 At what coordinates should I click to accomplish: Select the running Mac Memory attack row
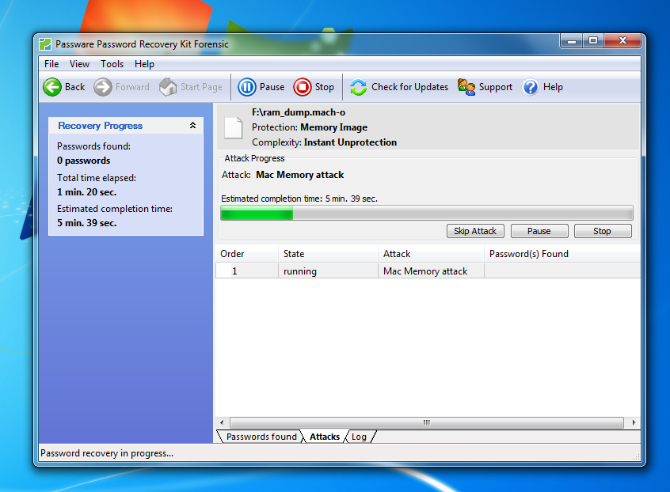pos(425,271)
